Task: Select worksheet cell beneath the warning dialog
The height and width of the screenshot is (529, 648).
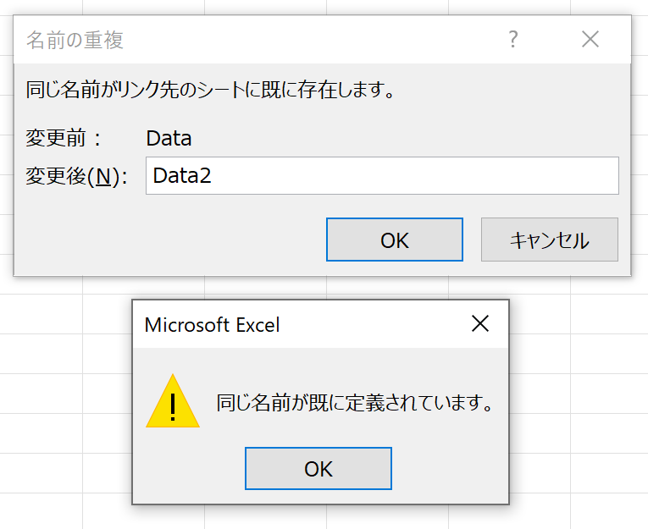Action: point(265,517)
